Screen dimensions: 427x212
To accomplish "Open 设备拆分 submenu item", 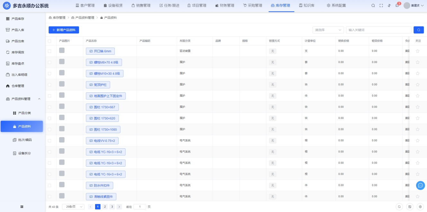I will [x=22, y=153].
